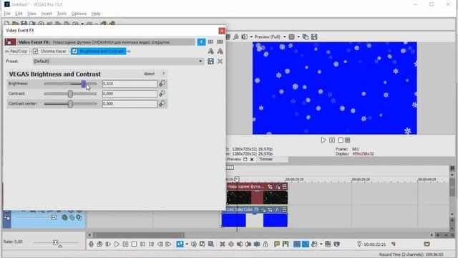
Task: Click Pause in the timeline transport bar
Action: (125, 244)
